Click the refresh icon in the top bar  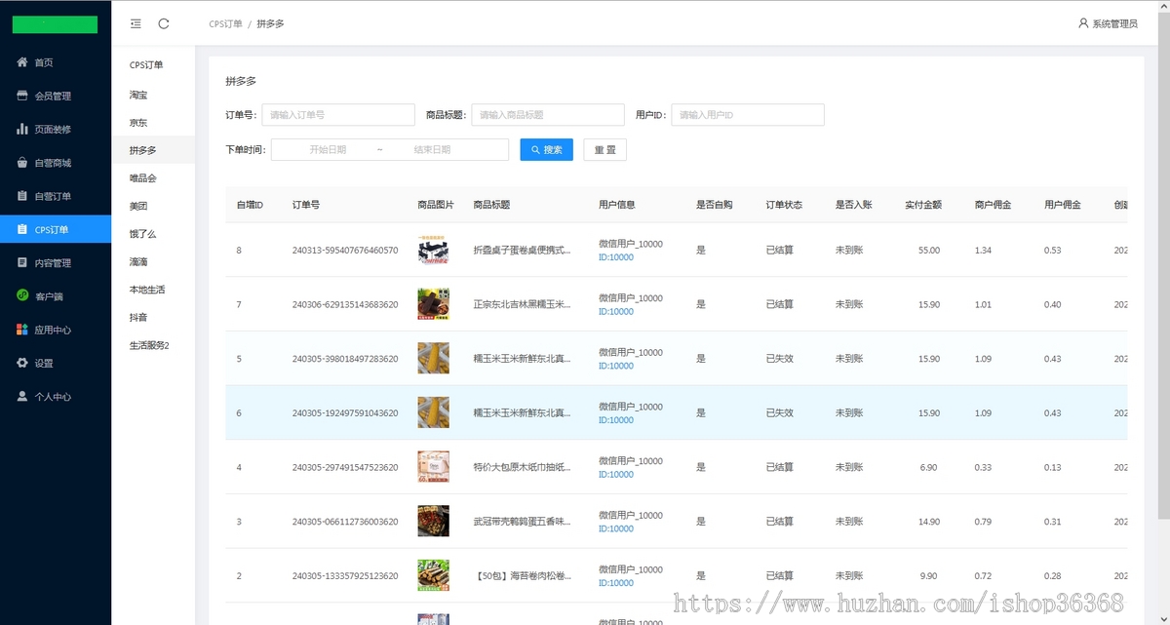click(x=164, y=23)
